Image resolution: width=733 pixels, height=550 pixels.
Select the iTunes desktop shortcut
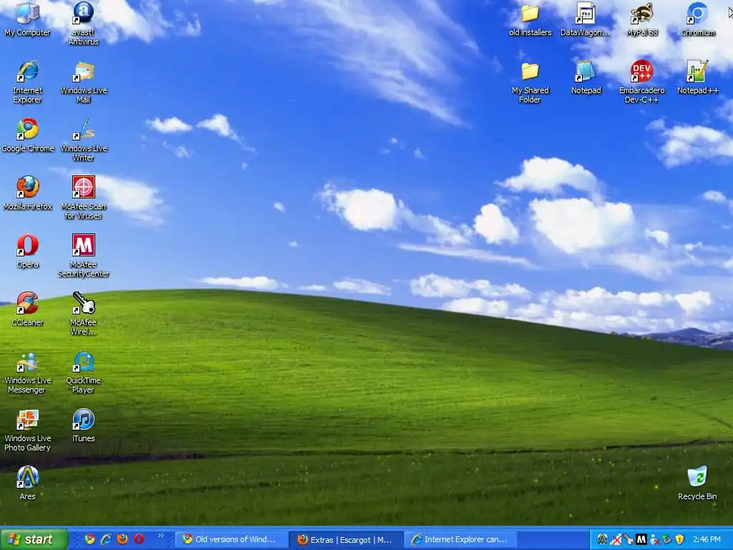coord(83,425)
